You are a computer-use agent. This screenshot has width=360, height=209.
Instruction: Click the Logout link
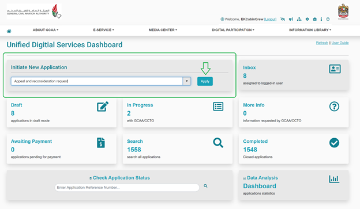(x=270, y=19)
